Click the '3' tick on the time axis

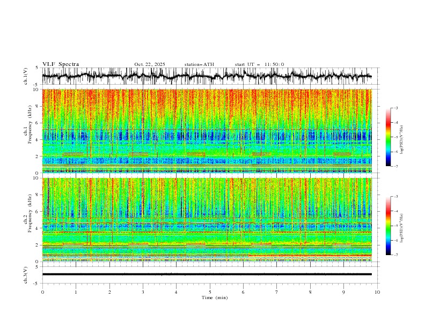pyautogui.click(x=143, y=292)
